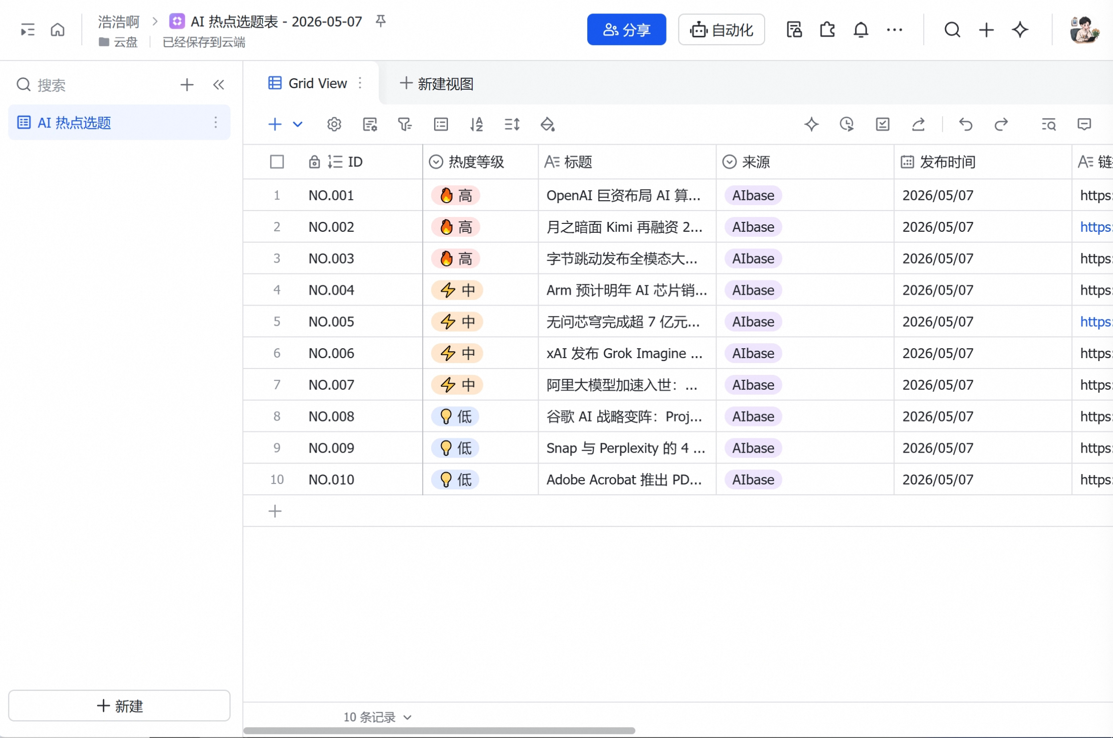The width and height of the screenshot is (1113, 738).
Task: Click the 热度等级 column header
Action: click(x=481, y=162)
